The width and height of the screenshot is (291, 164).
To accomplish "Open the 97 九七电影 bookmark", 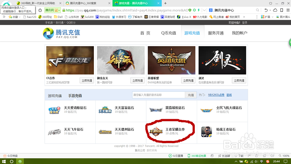I will tap(200, 17).
